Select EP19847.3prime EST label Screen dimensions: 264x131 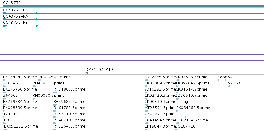tap(160, 126)
